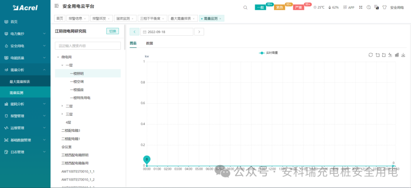This screenshot has width=411, height=188.
Task: Switch to the 数据 tab
Action: (150, 43)
